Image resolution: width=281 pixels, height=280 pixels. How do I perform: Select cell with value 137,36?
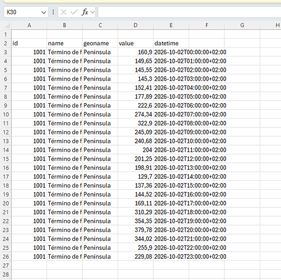point(135,185)
